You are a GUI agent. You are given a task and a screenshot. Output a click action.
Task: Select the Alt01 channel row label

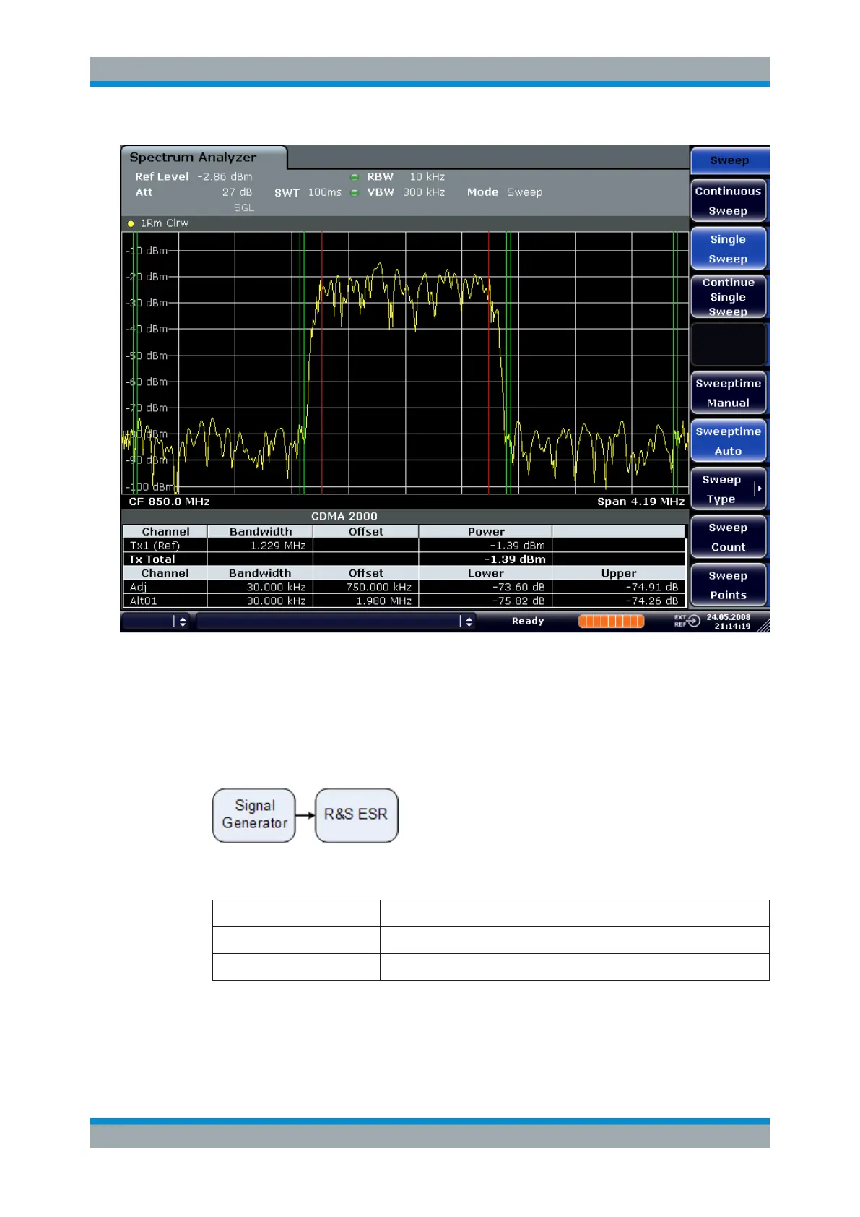click(x=144, y=601)
